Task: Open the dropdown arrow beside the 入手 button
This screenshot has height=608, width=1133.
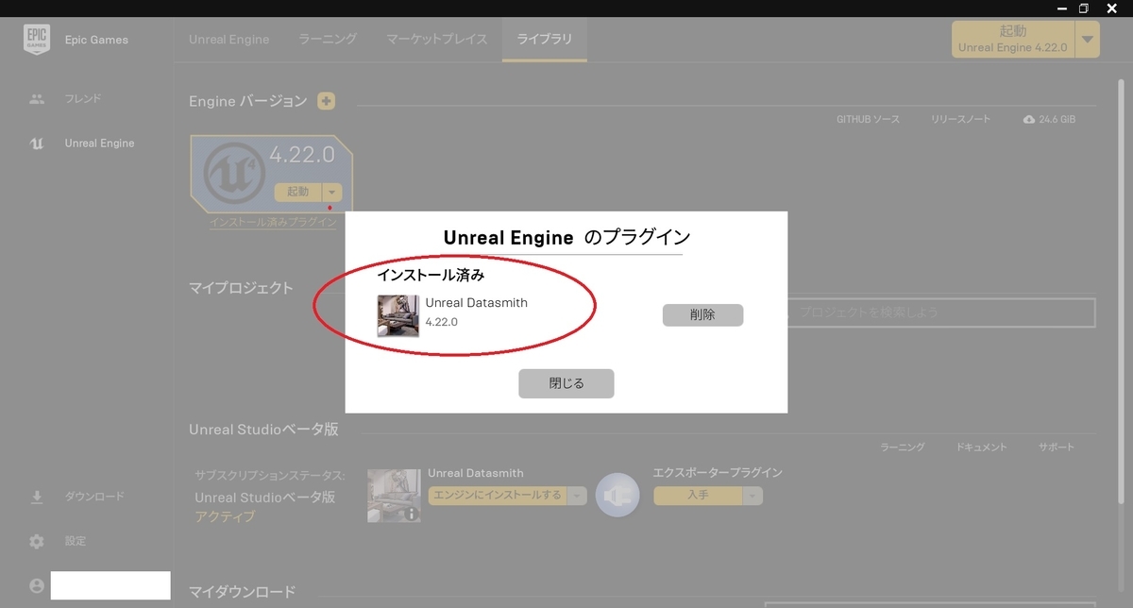Action: [x=753, y=495]
